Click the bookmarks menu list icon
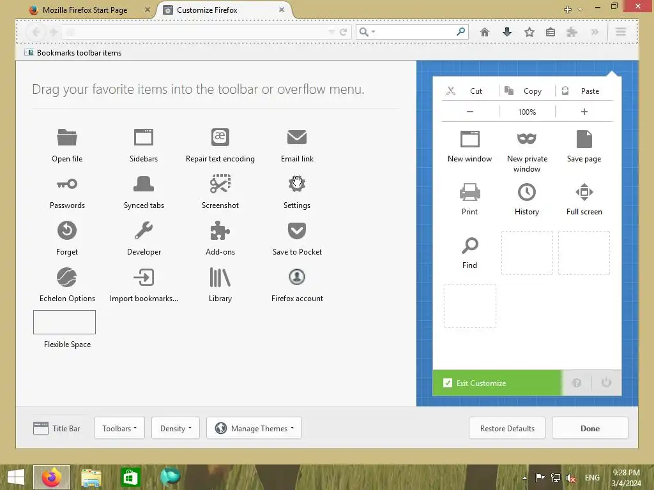654x490 pixels. point(551,32)
